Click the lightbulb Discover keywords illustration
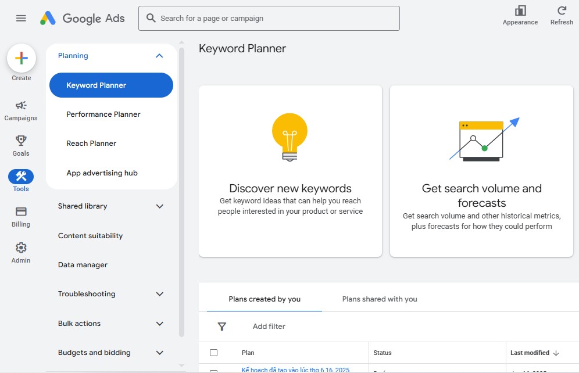579x373 pixels. click(290, 137)
